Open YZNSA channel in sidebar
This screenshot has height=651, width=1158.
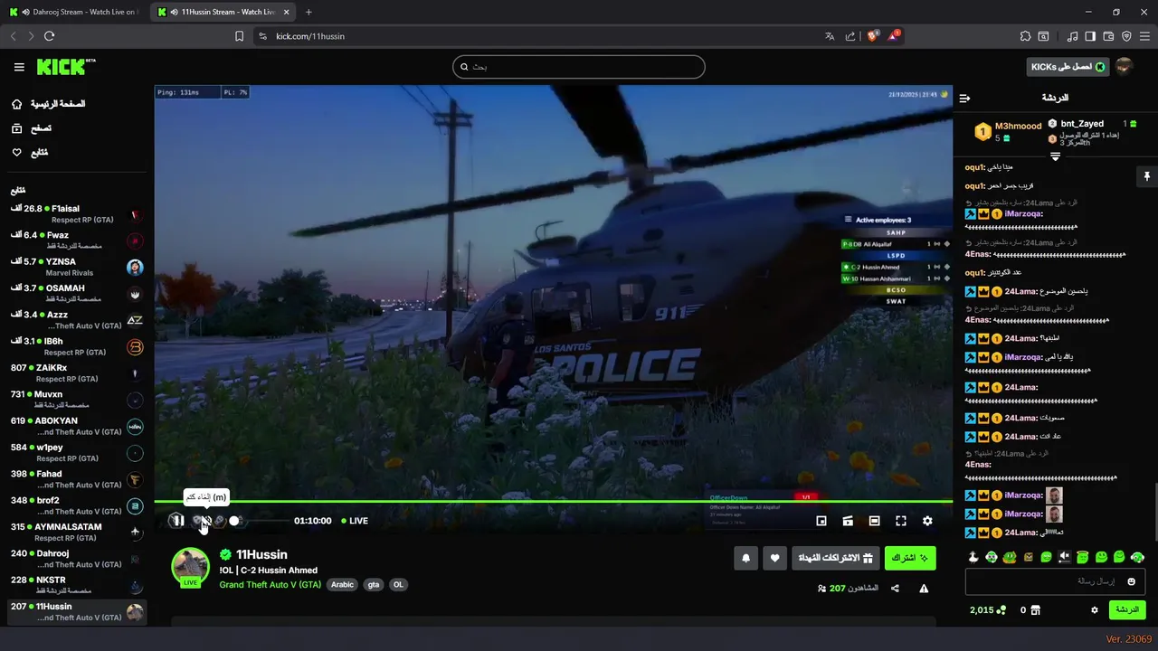76,267
